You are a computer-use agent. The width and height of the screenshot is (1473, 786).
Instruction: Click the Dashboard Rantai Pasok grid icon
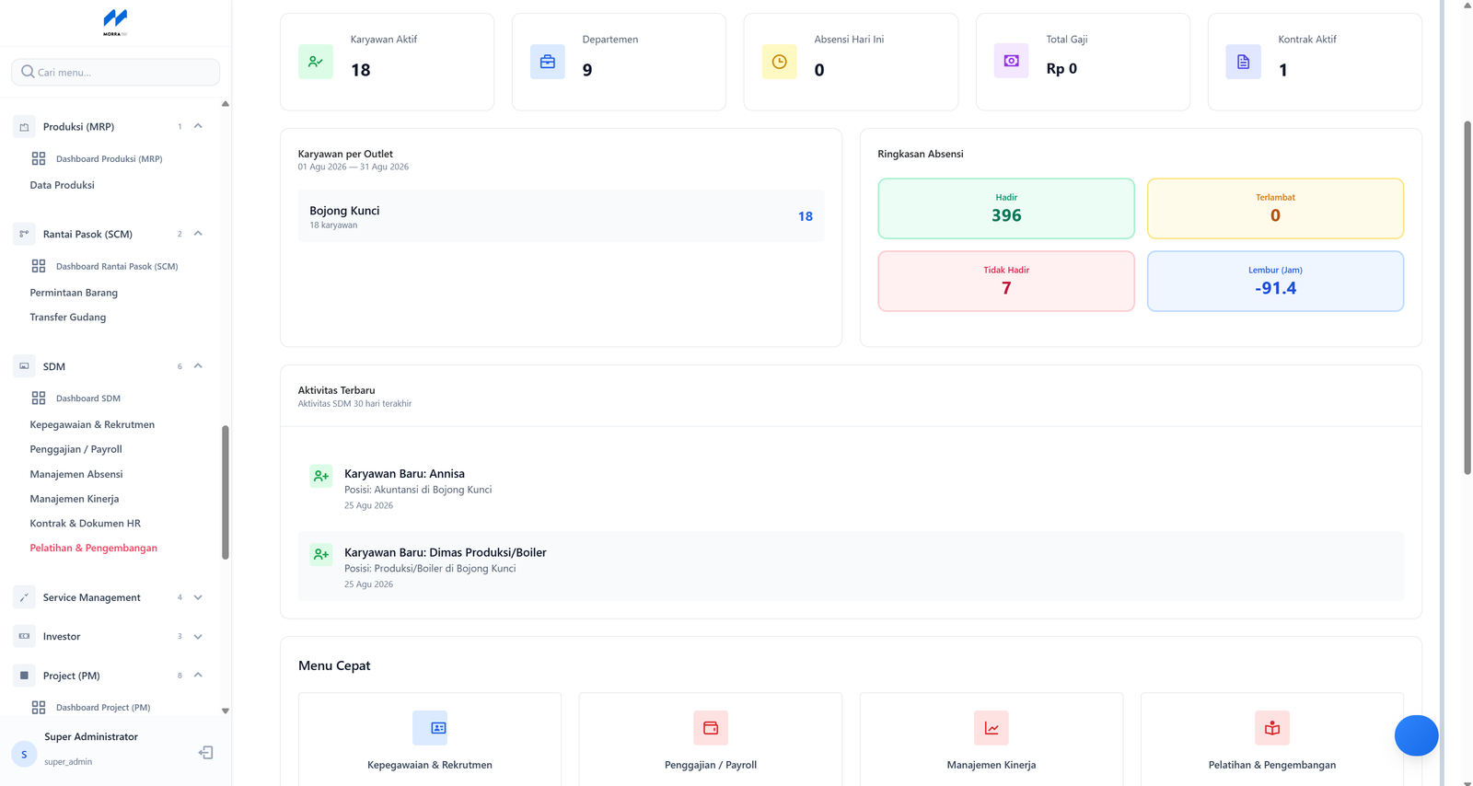pyautogui.click(x=39, y=266)
